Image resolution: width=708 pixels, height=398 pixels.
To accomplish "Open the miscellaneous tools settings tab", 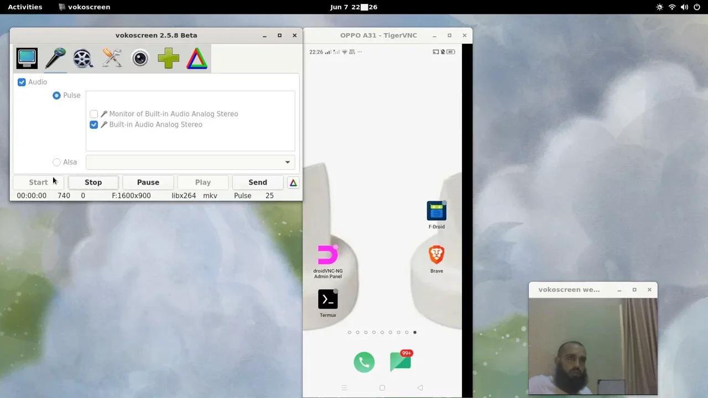I will (112, 57).
